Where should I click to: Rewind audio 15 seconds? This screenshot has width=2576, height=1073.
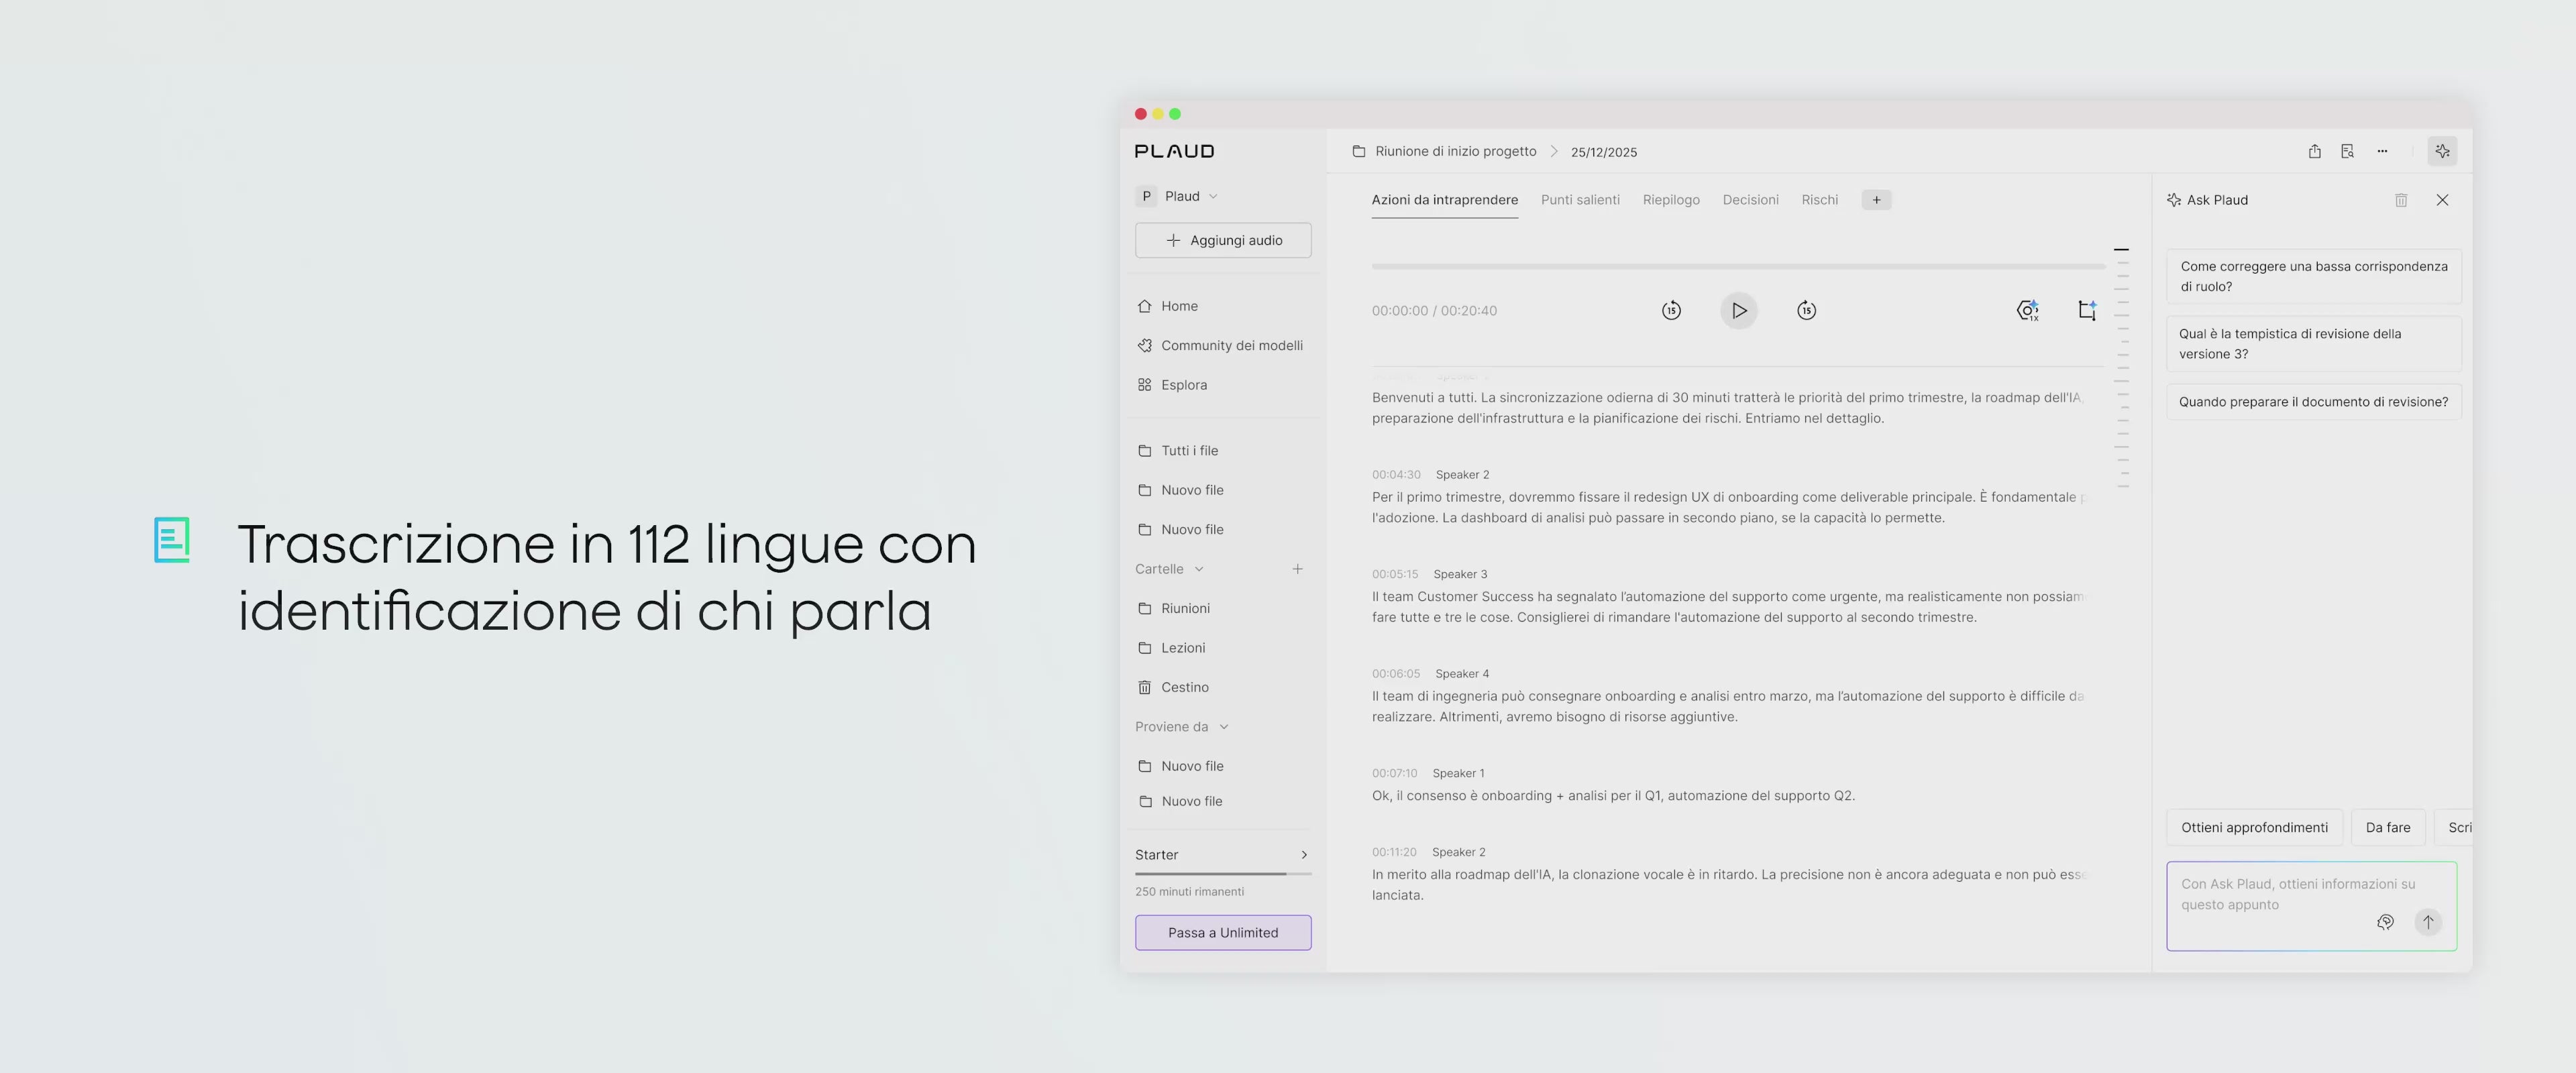[1671, 310]
